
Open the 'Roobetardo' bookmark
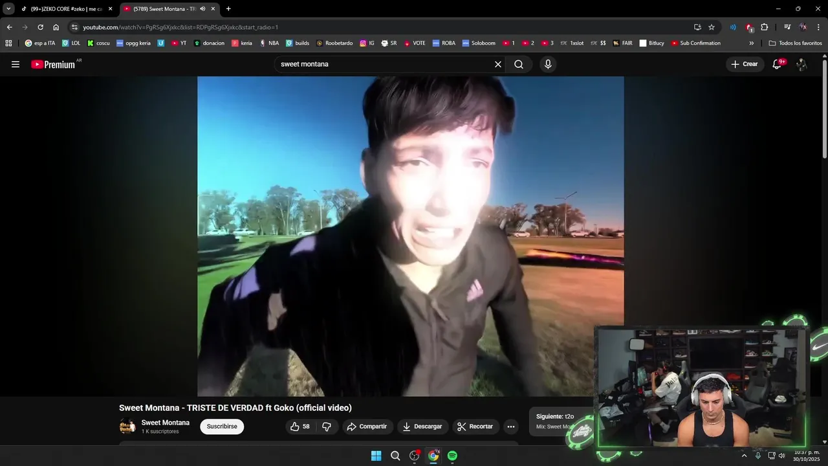coord(334,43)
